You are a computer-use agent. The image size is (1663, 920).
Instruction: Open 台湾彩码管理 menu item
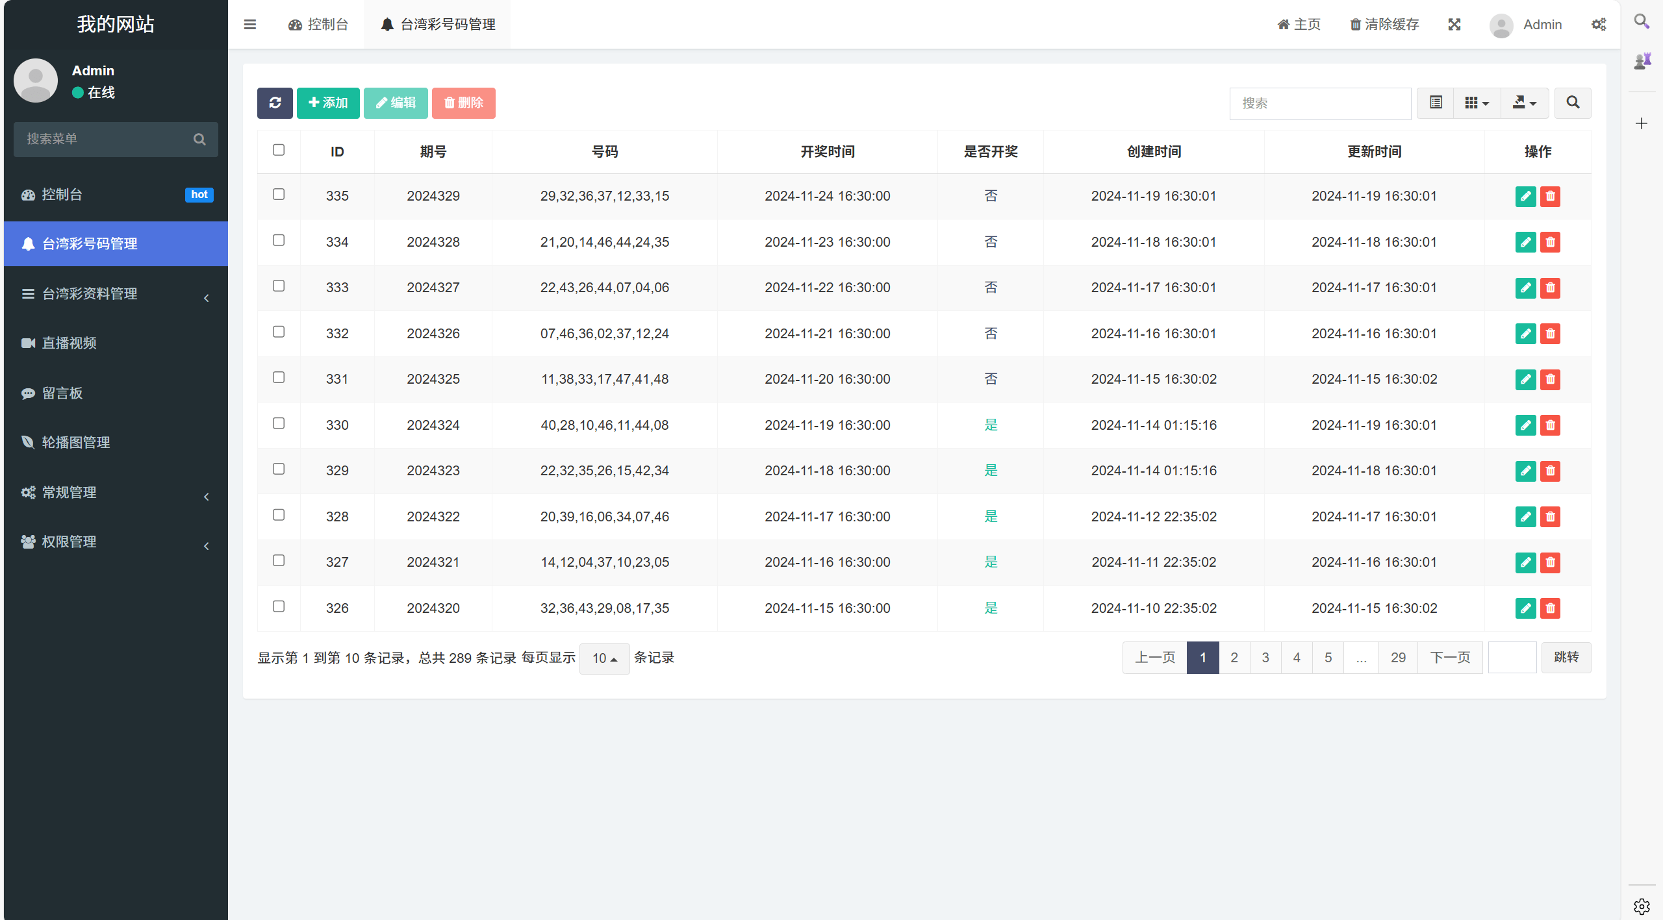114,243
